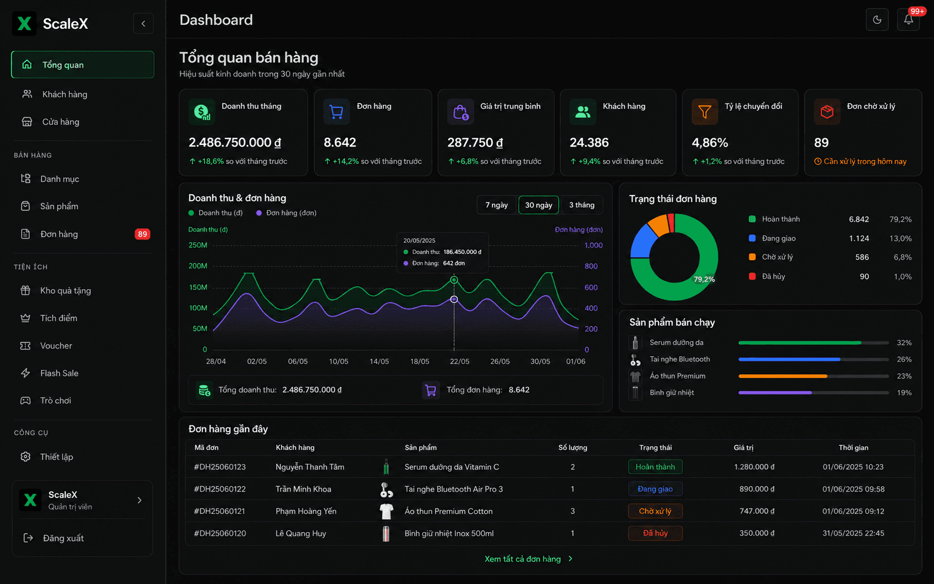Viewport: 934px width, 584px height.
Task: Click the Tỷ lệ chuyển đổi funnel icon
Action: point(705,111)
